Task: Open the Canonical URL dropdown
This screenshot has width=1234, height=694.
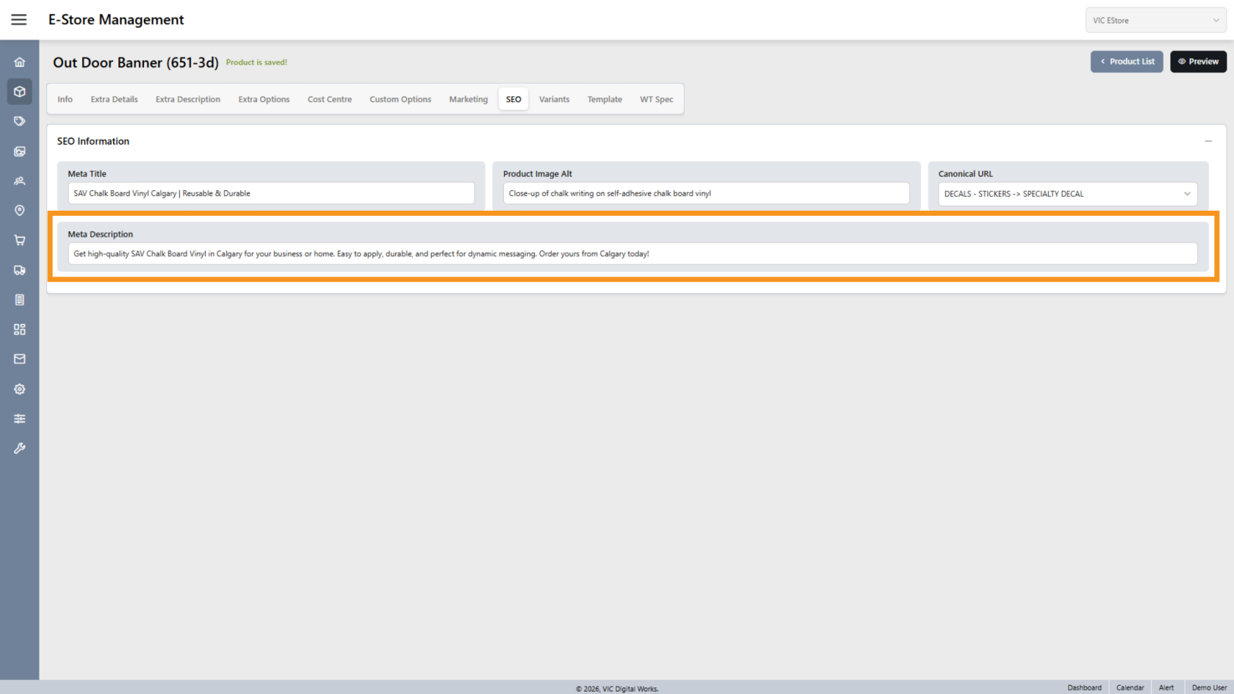Action: click(1067, 194)
